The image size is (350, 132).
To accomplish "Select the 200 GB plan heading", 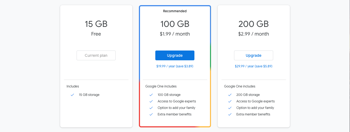I will (x=253, y=24).
